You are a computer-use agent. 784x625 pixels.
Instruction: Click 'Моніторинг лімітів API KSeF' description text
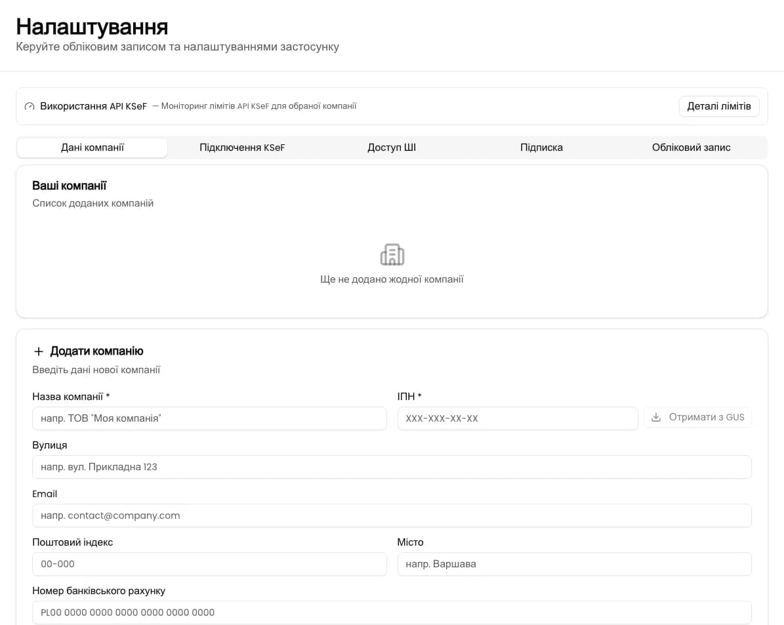click(x=258, y=106)
